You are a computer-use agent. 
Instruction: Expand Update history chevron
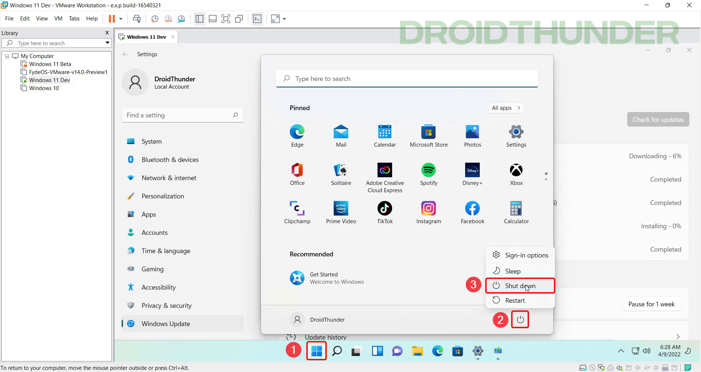click(x=678, y=337)
